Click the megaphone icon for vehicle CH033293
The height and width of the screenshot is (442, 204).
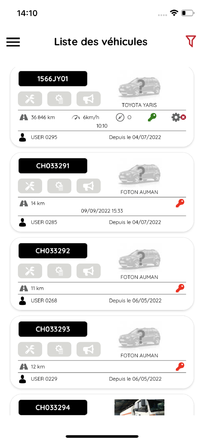point(88,349)
